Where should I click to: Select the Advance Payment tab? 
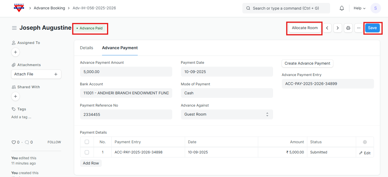pos(120,48)
